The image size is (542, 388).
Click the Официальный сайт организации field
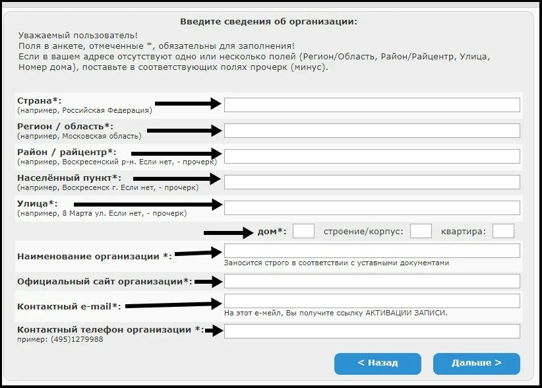(372, 281)
